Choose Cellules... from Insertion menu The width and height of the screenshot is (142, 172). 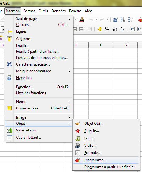coord(39,25)
